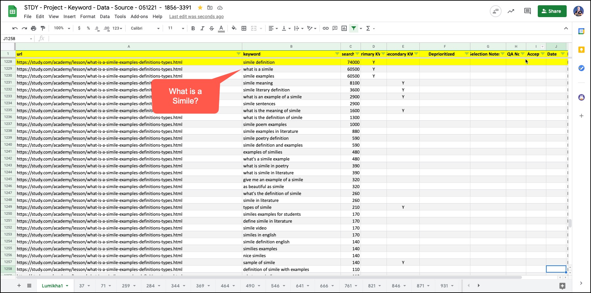
Task: Check the cloud save status icon
Action: pyautogui.click(x=220, y=8)
